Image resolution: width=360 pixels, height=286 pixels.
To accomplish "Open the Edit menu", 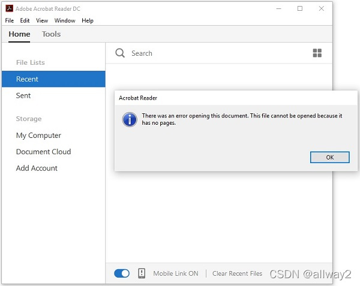I will click(x=25, y=20).
